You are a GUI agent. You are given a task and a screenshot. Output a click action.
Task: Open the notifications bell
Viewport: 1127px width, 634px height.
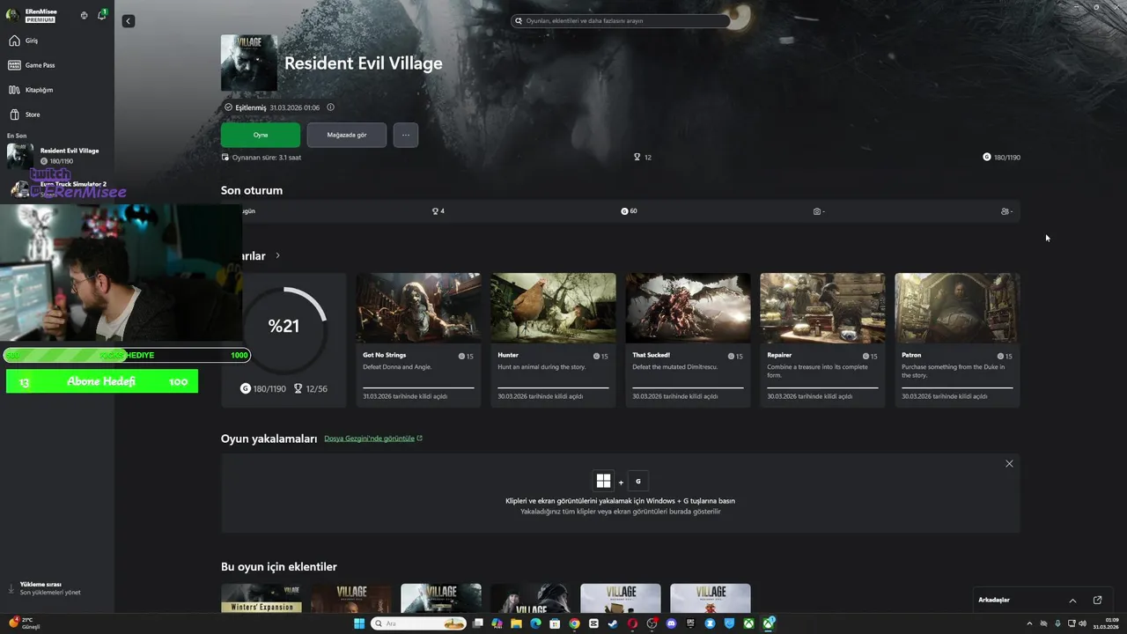101,15
